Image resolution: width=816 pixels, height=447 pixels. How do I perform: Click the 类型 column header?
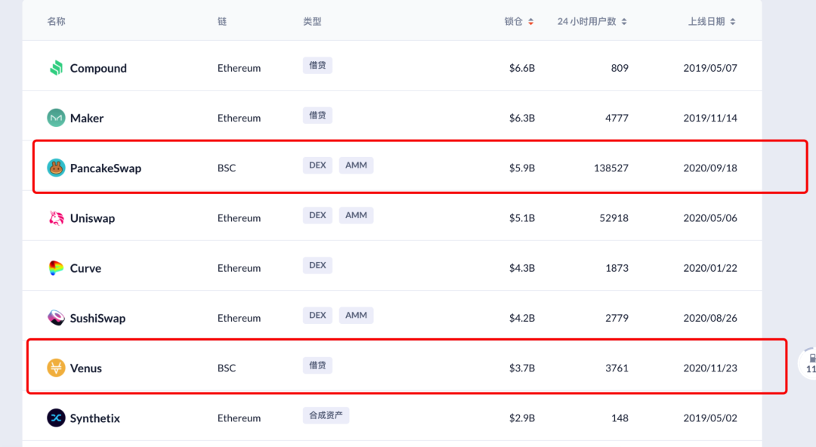(312, 22)
